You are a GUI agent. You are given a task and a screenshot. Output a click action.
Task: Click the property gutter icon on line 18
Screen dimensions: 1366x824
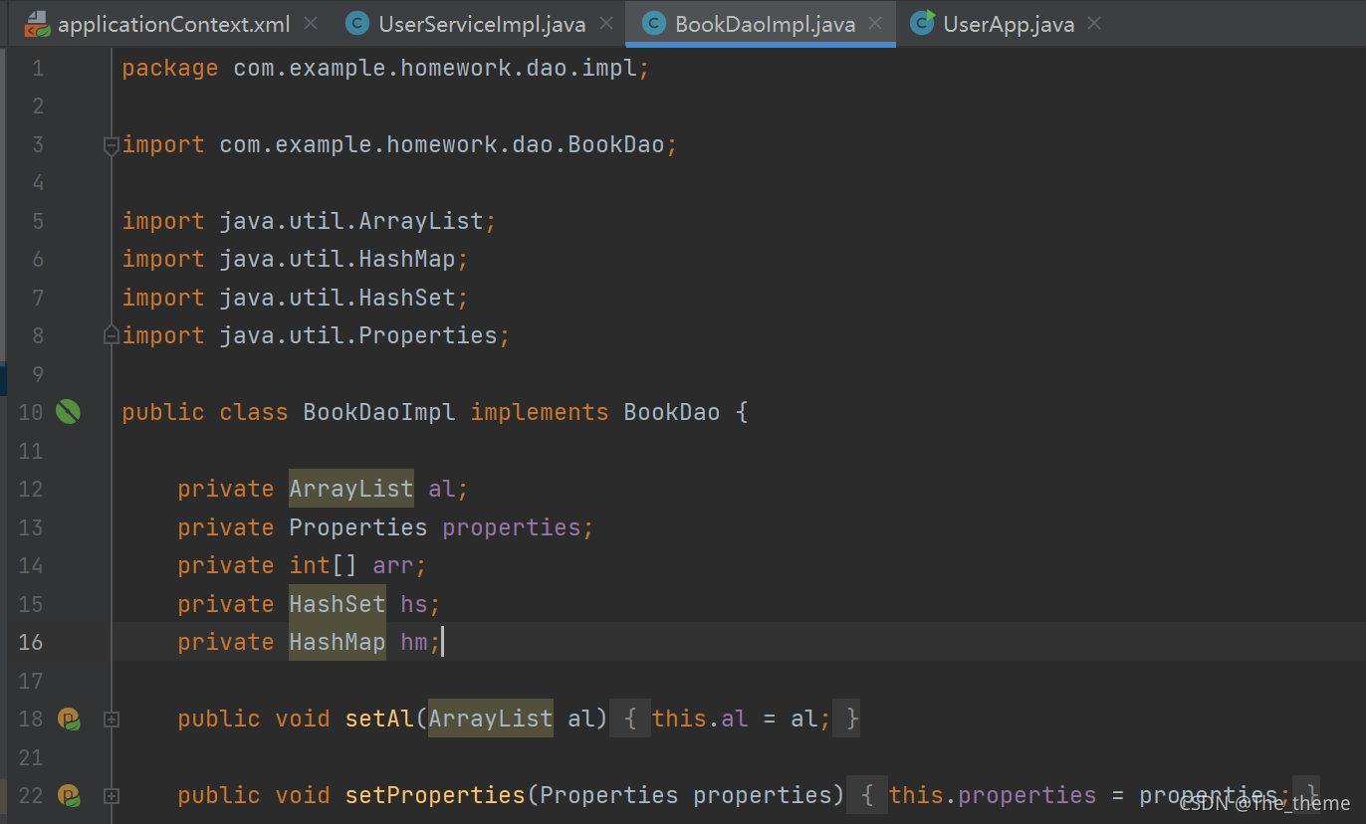tap(69, 719)
